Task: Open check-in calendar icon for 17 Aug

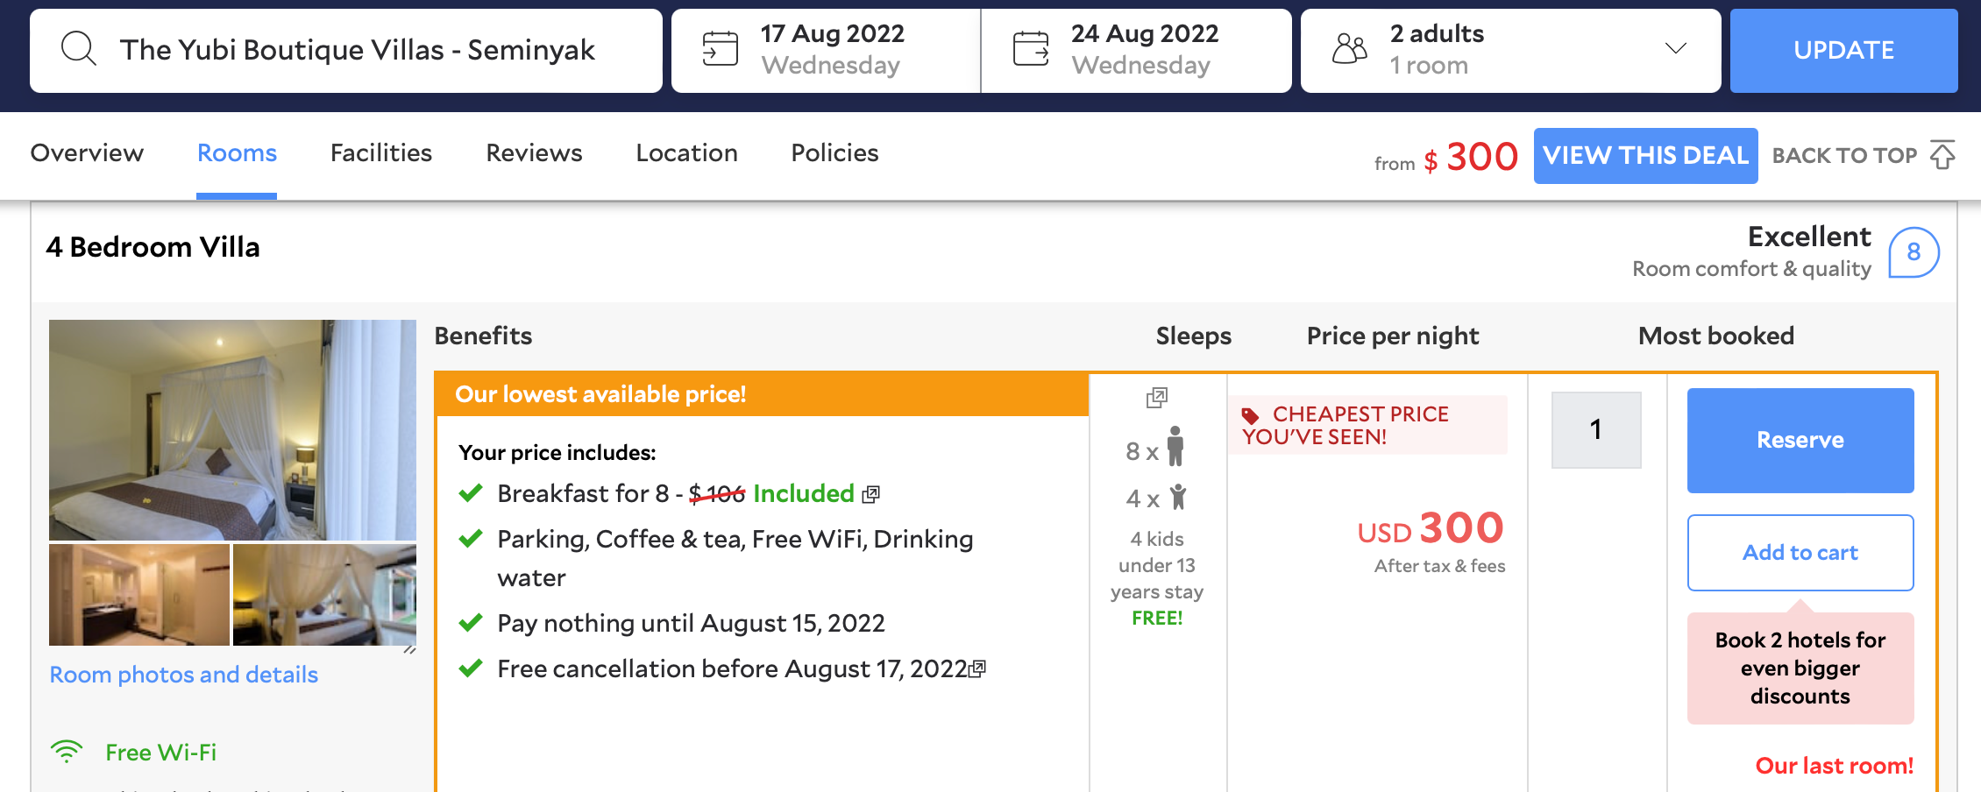Action: tap(721, 49)
